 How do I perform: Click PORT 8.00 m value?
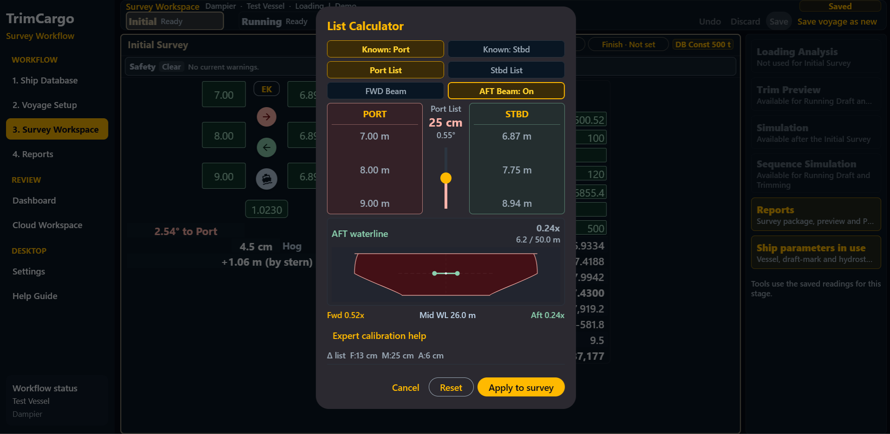(374, 170)
